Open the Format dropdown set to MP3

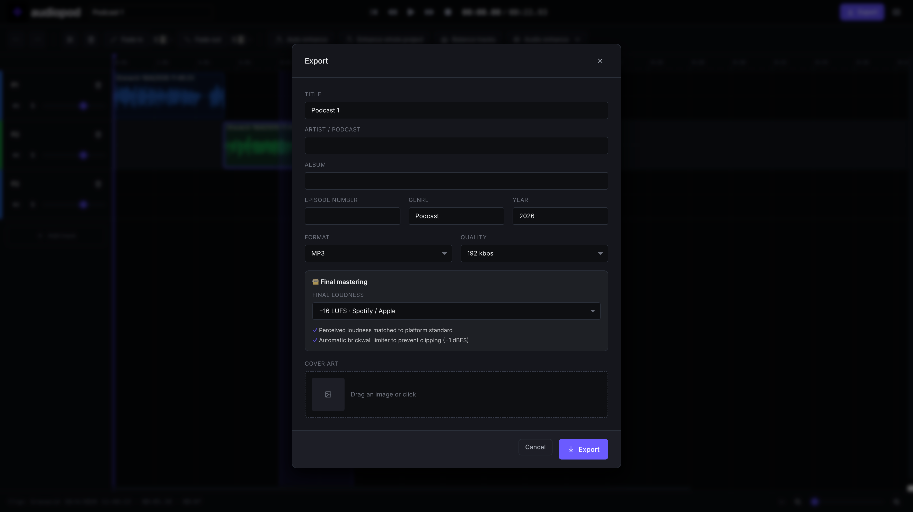pos(378,253)
